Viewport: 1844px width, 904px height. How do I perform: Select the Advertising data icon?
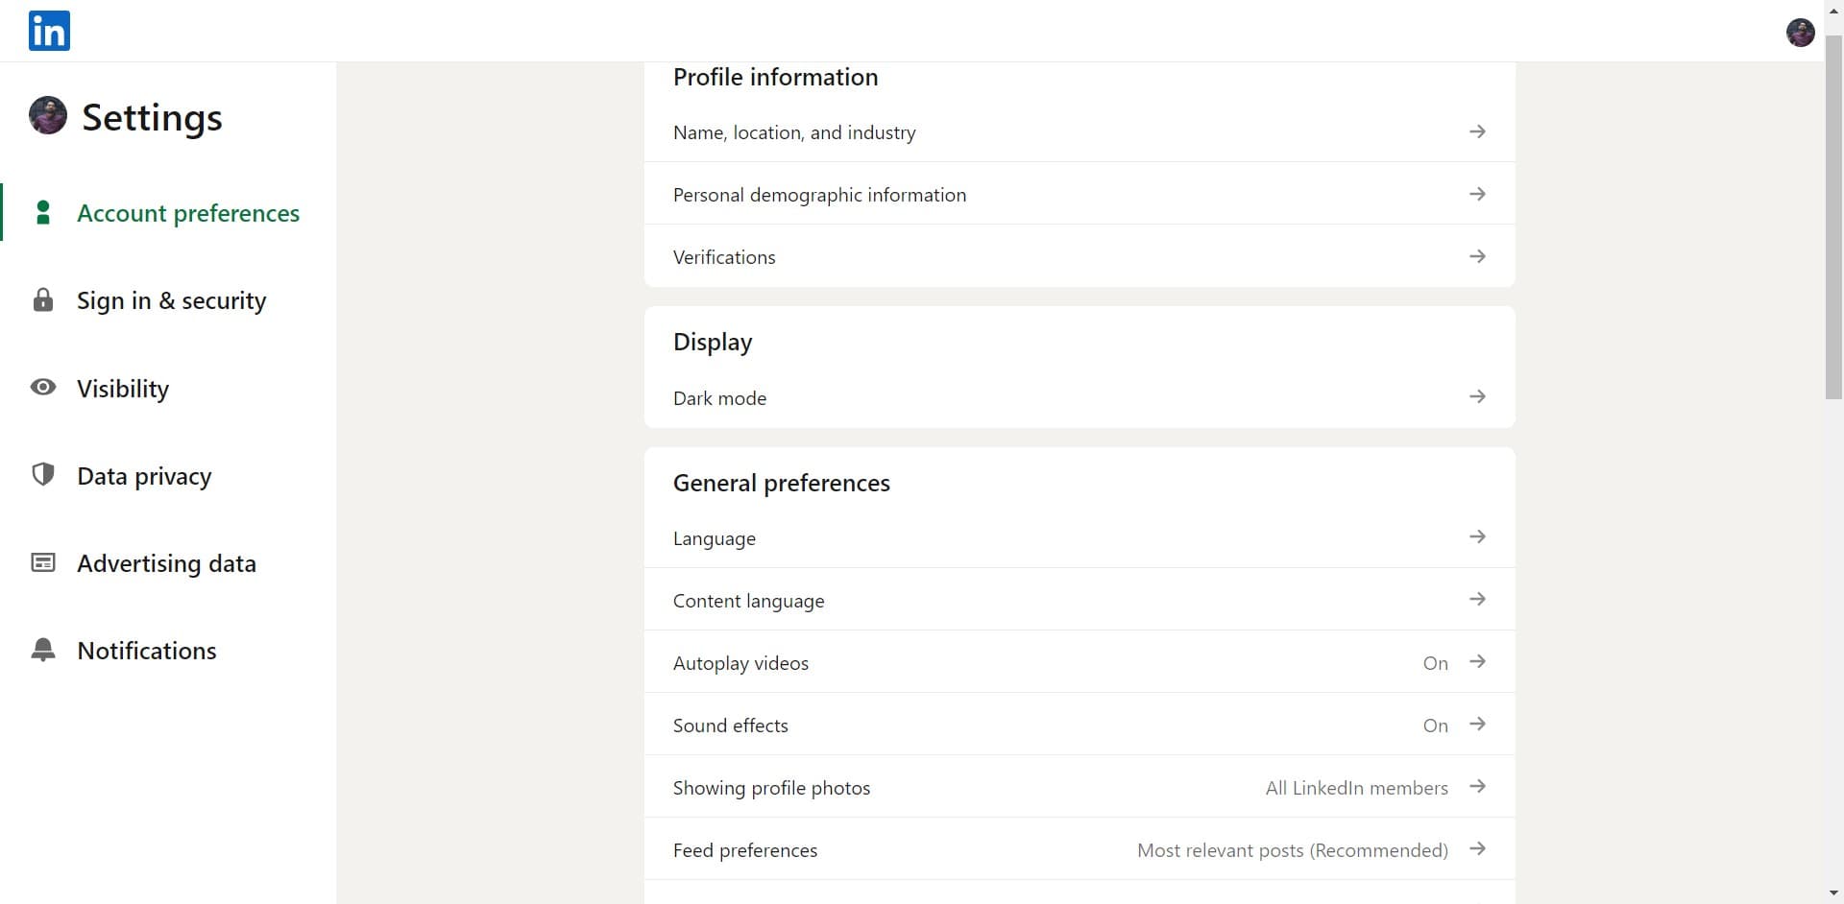[42, 562]
